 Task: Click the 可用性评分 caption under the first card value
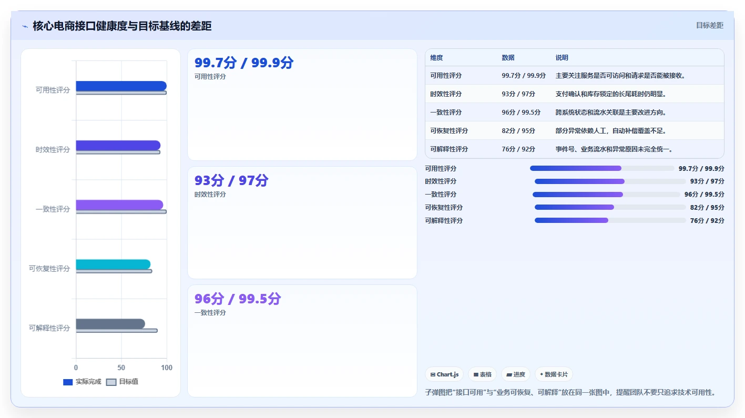tap(210, 77)
